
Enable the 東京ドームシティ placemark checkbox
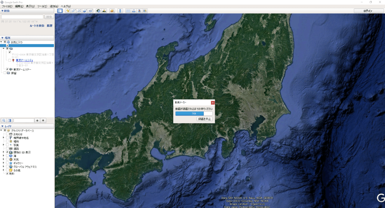10,60
